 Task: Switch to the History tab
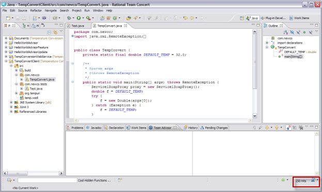[x=190, y=128]
